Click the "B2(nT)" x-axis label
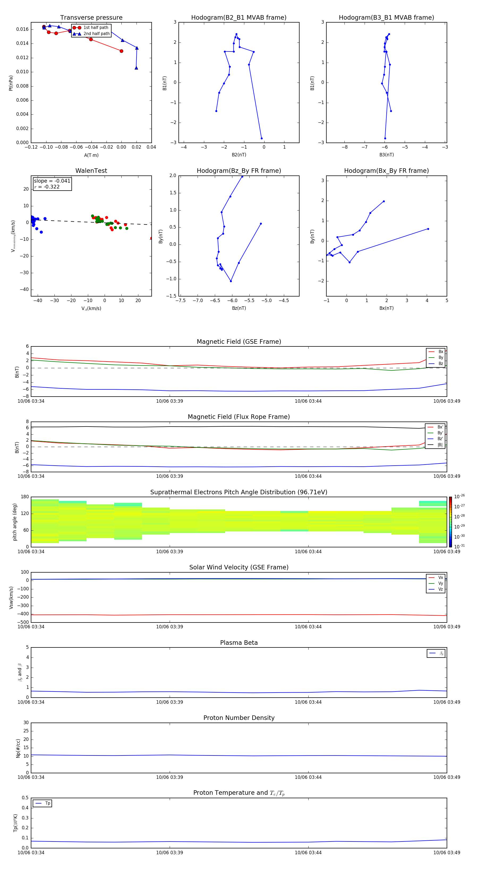The image size is (478, 876). pos(239,155)
